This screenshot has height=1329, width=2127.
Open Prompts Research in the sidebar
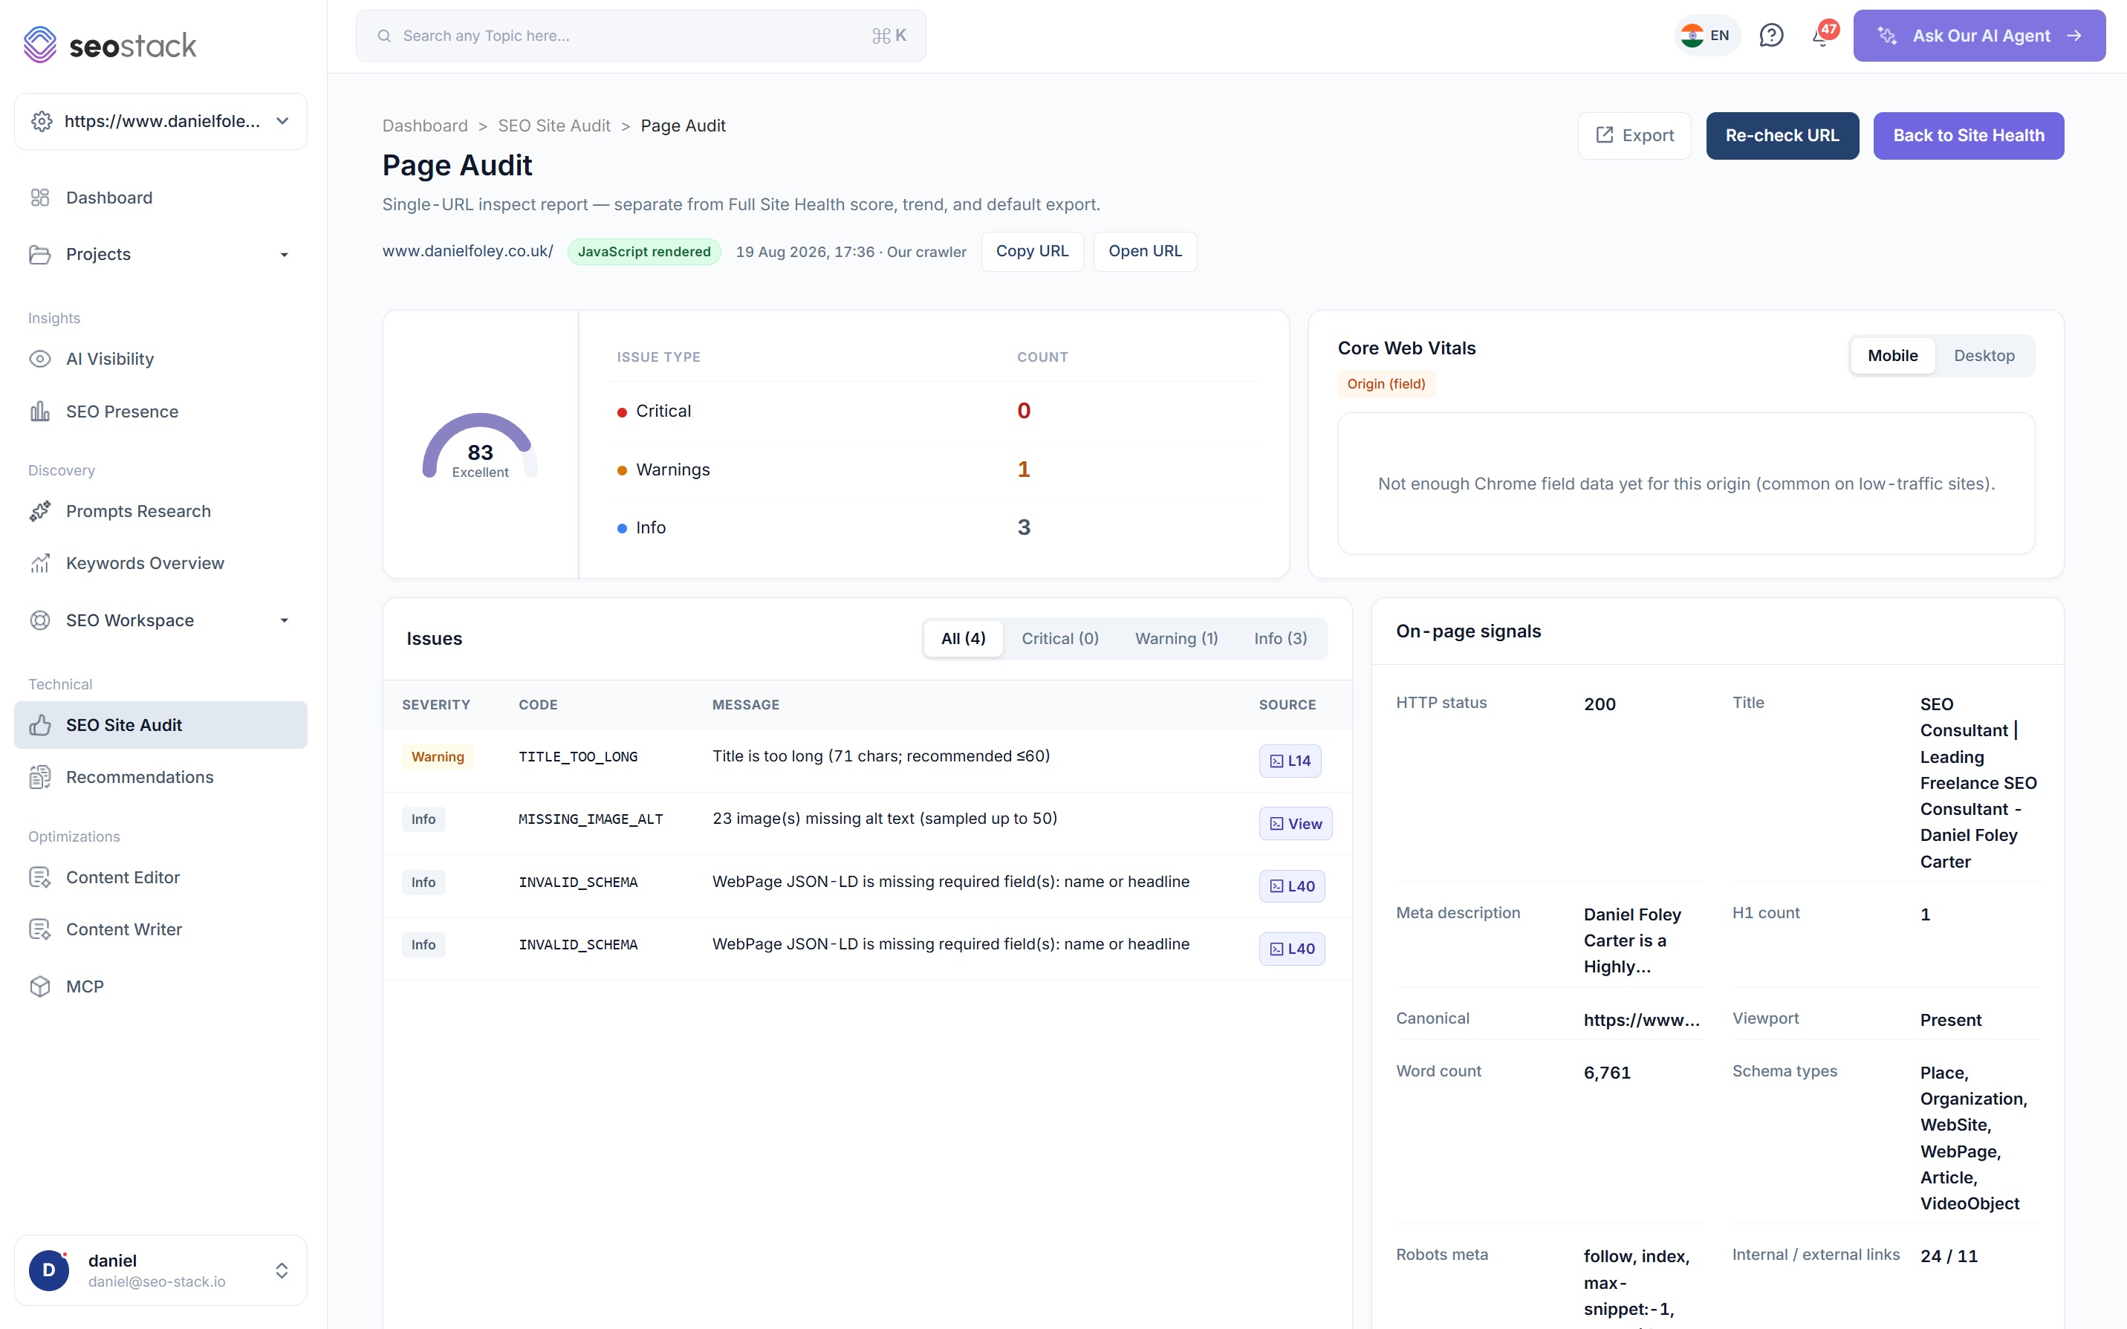pyautogui.click(x=160, y=510)
